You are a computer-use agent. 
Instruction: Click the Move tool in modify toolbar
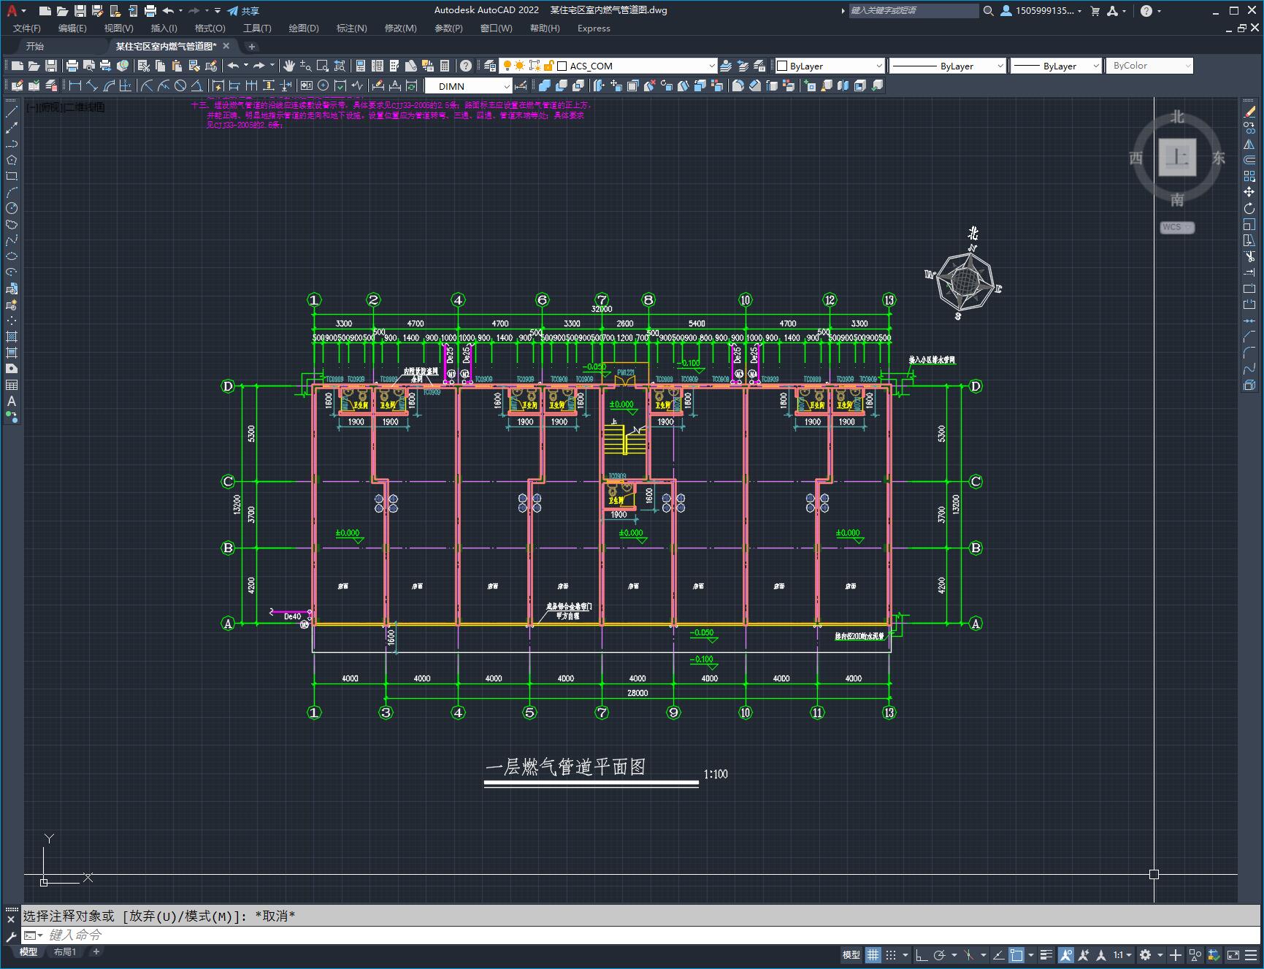pos(1249,192)
